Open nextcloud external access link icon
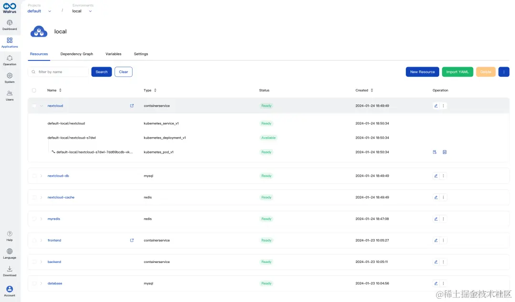The width and height of the screenshot is (515, 302). click(x=132, y=106)
